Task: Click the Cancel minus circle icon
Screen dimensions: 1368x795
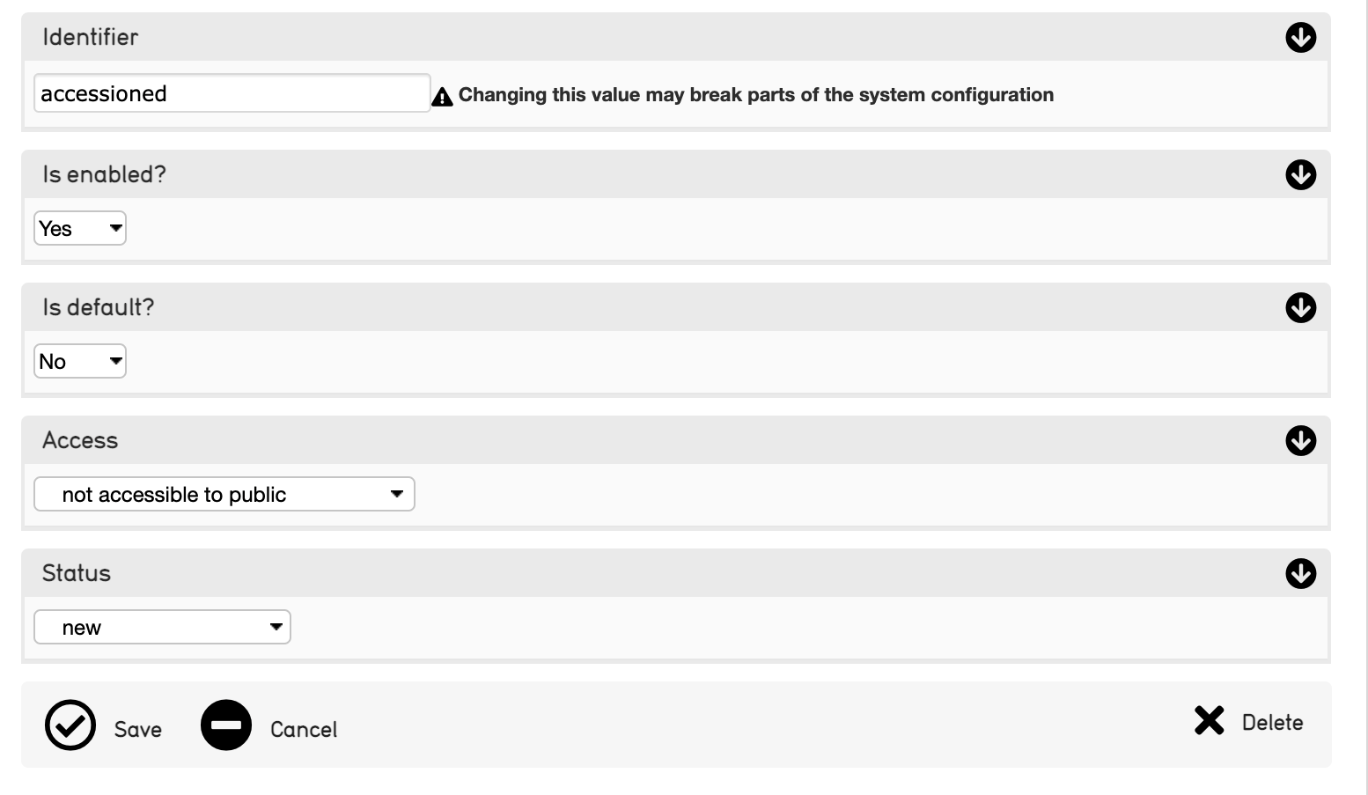Action: [x=226, y=725]
